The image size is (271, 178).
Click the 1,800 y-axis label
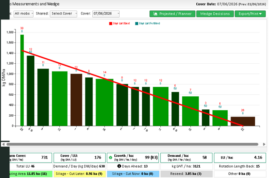tap(10, 32)
